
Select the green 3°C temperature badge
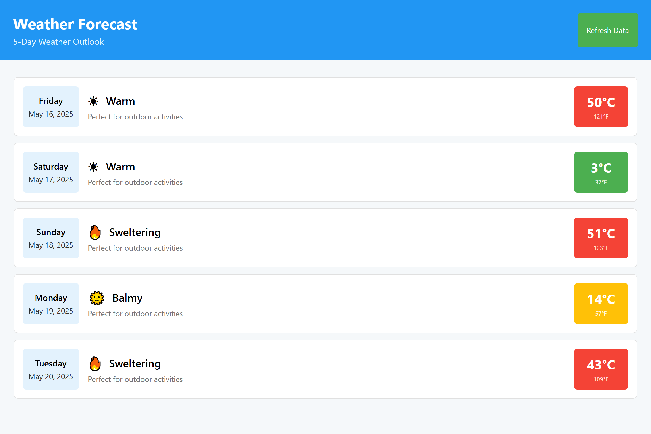[x=601, y=172]
